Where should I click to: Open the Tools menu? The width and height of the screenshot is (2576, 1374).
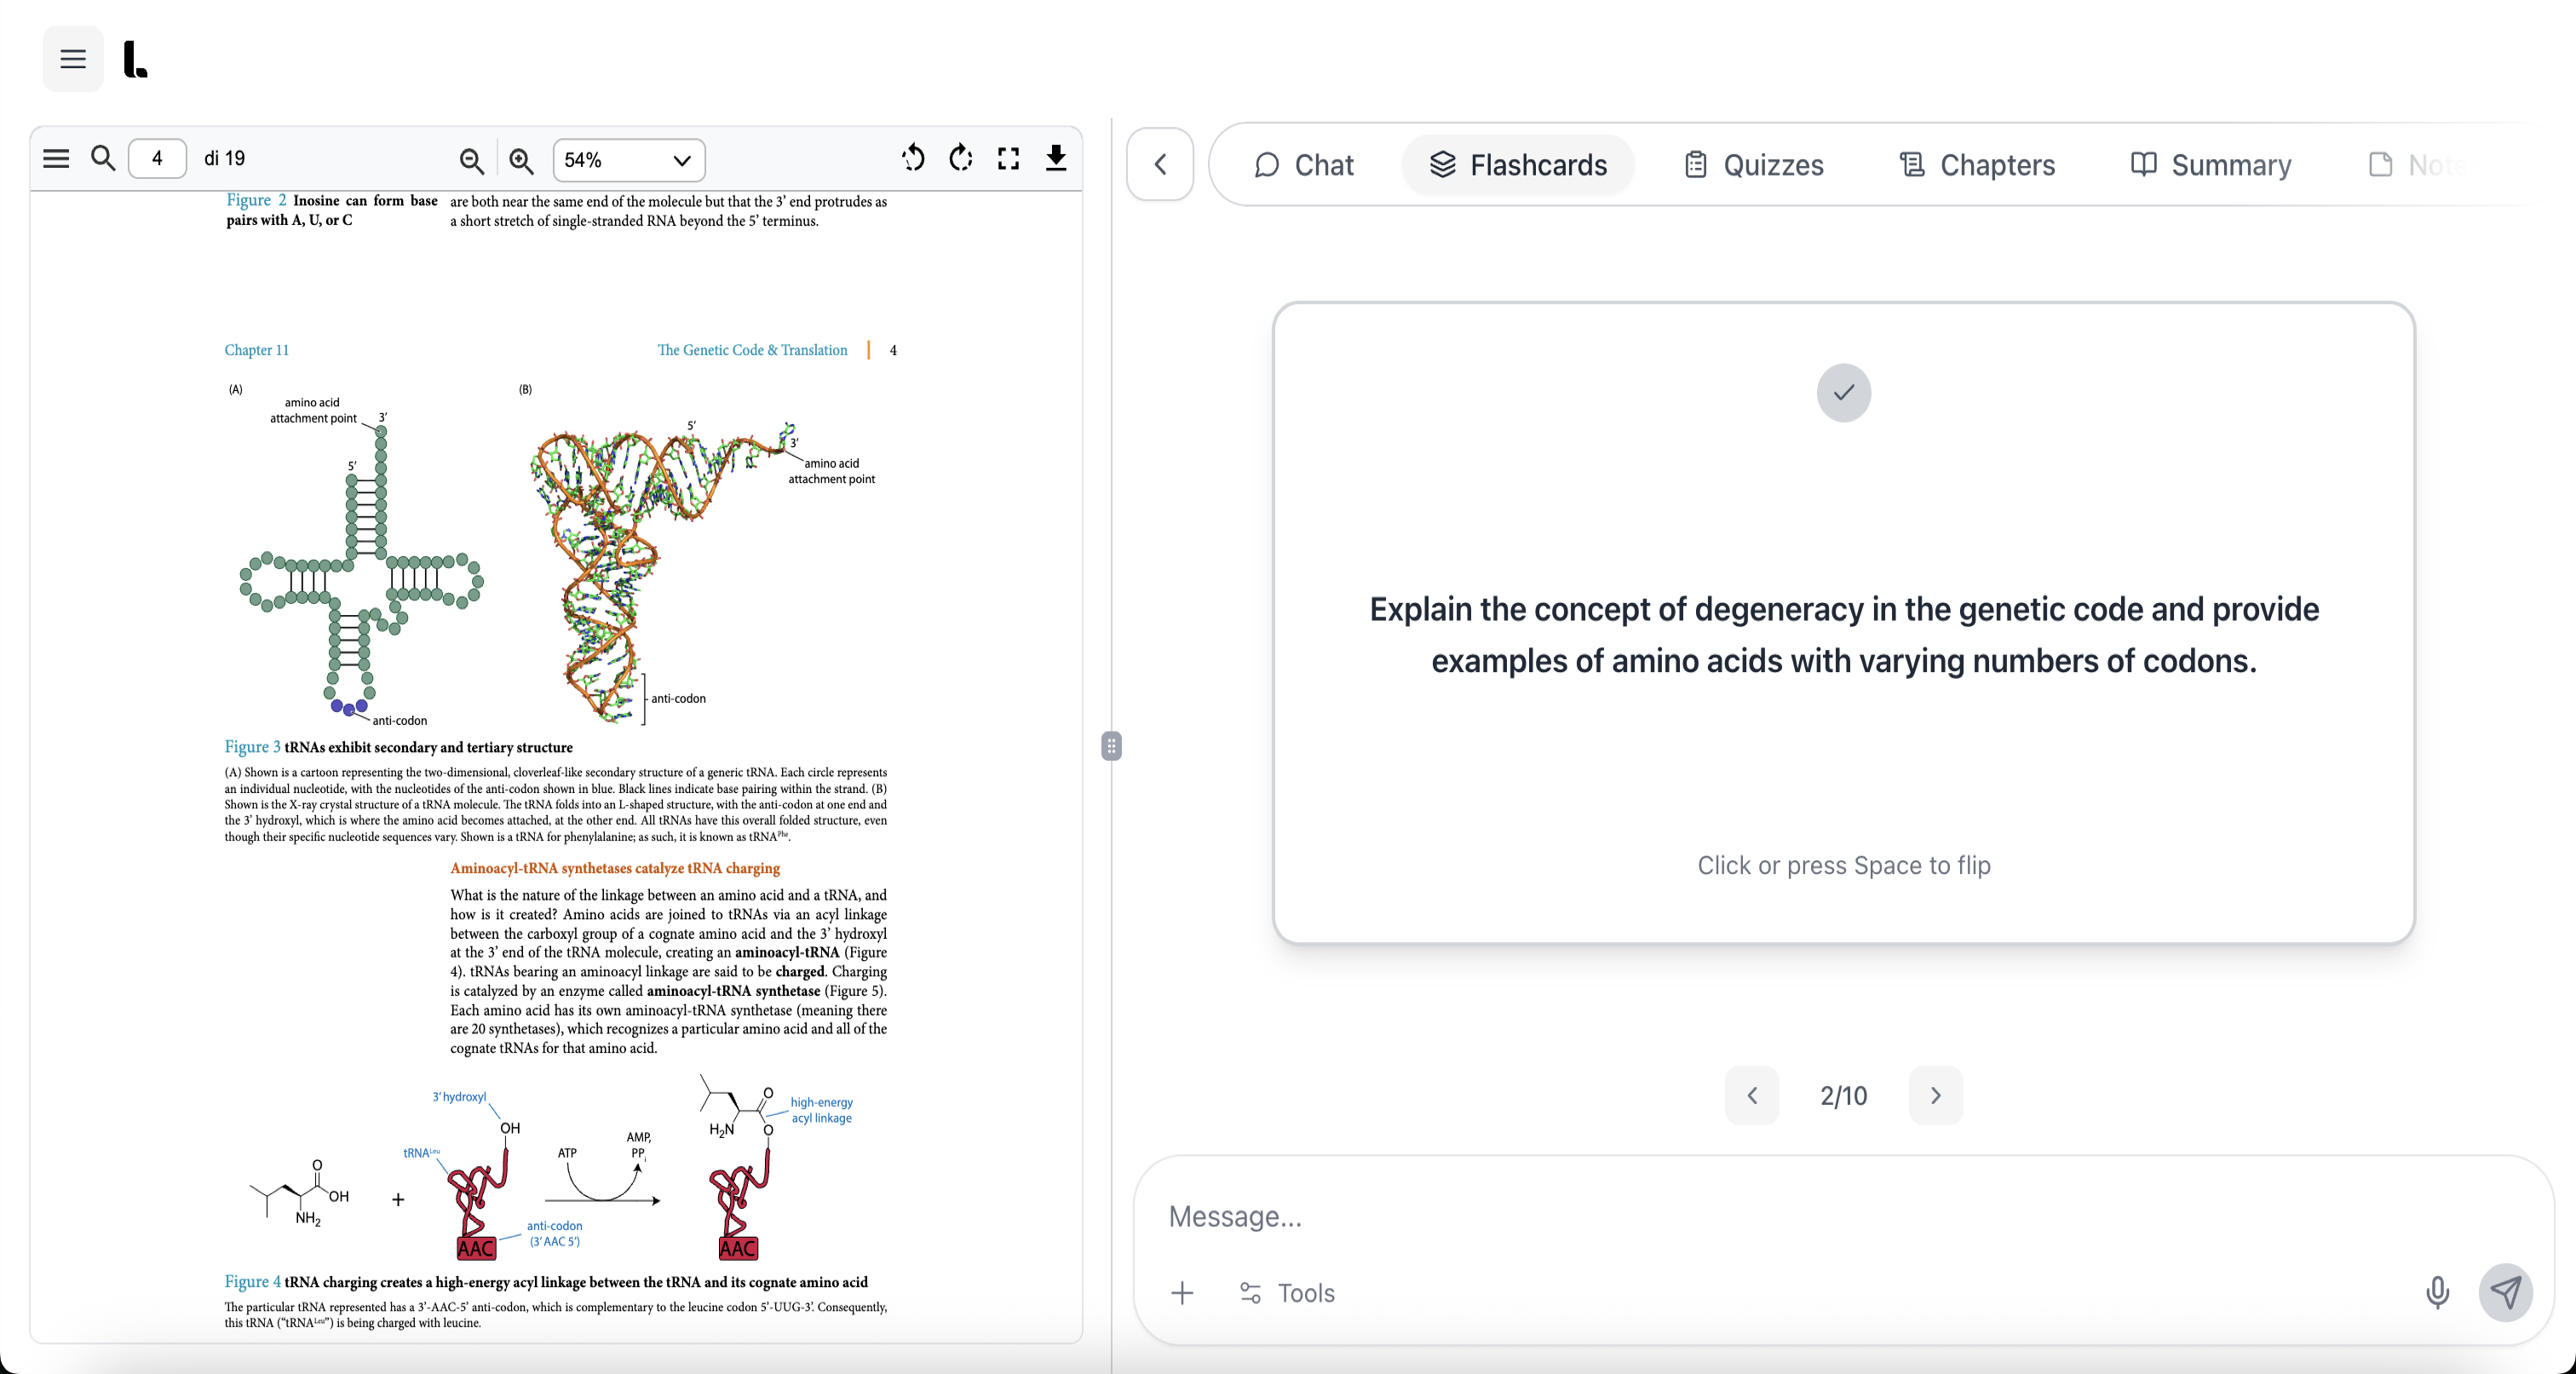pos(1287,1292)
